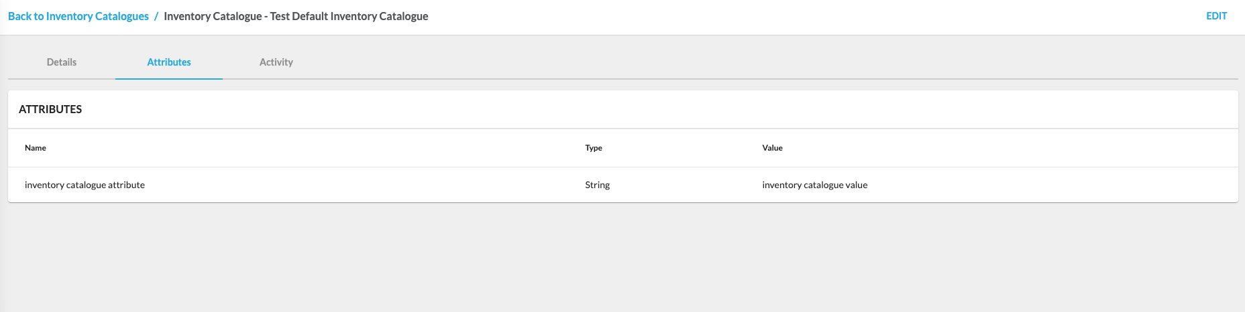1245x312 pixels.
Task: Select the Attributes tab
Action: click(169, 62)
